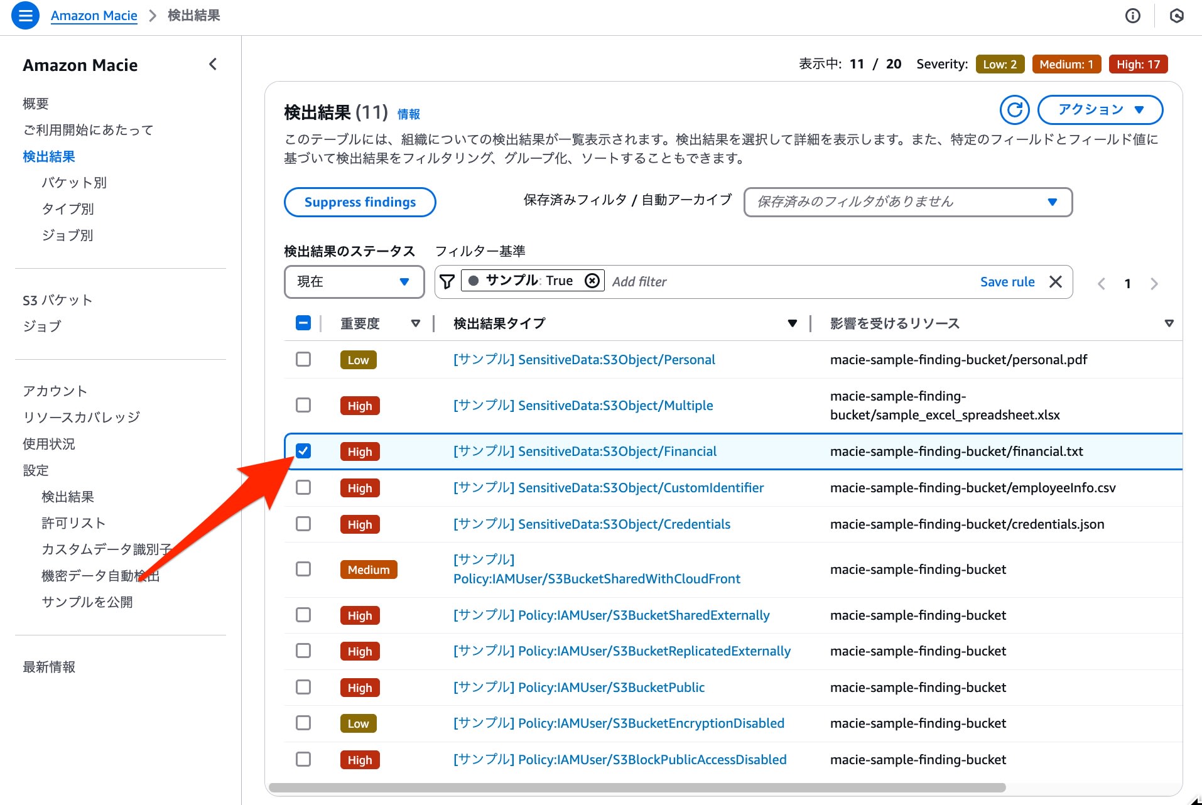This screenshot has height=805, width=1202.
Task: Check the S3BucketEncryptionDisabled finding row
Action: tap(303, 723)
